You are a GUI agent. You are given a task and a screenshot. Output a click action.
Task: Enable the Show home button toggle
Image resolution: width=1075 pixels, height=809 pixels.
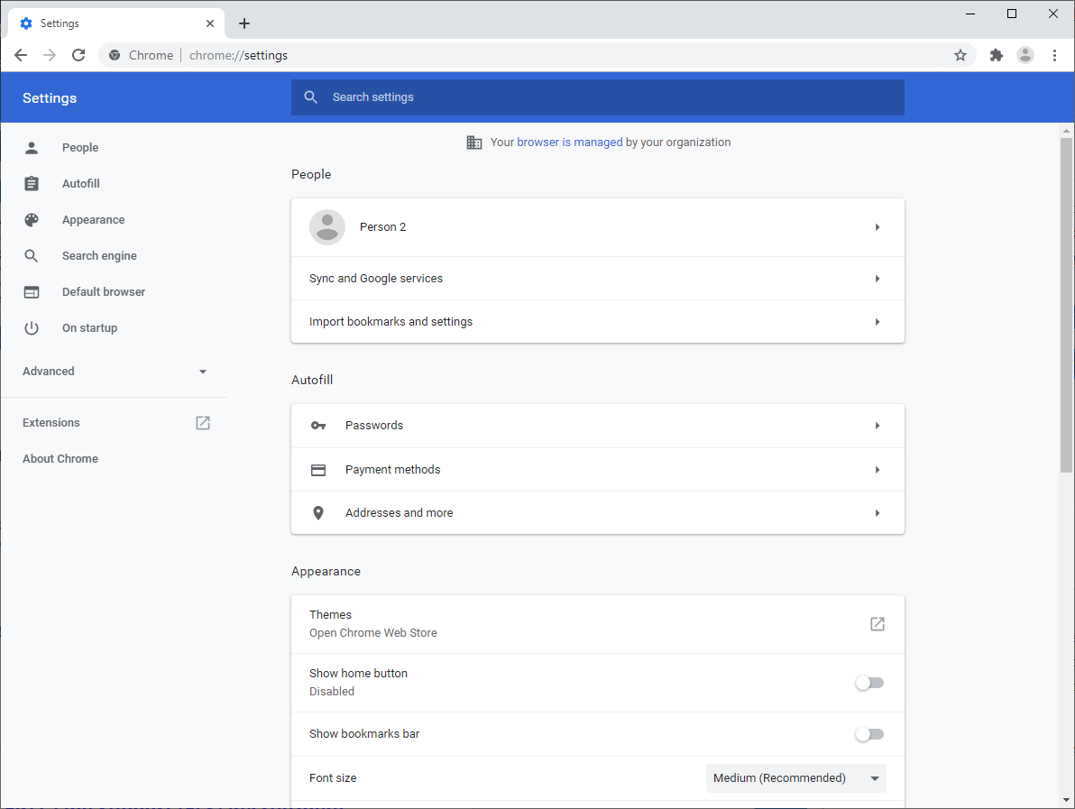[x=868, y=683]
